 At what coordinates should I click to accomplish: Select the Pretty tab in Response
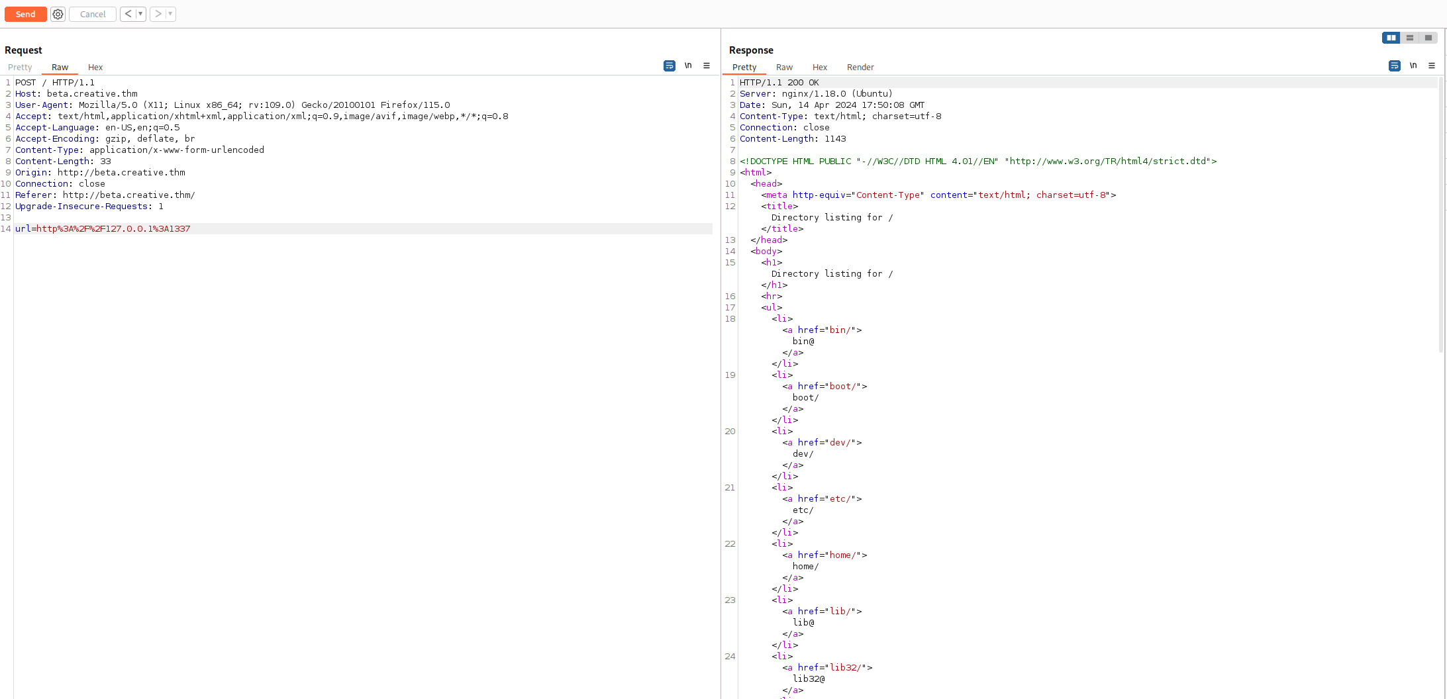pyautogui.click(x=744, y=67)
